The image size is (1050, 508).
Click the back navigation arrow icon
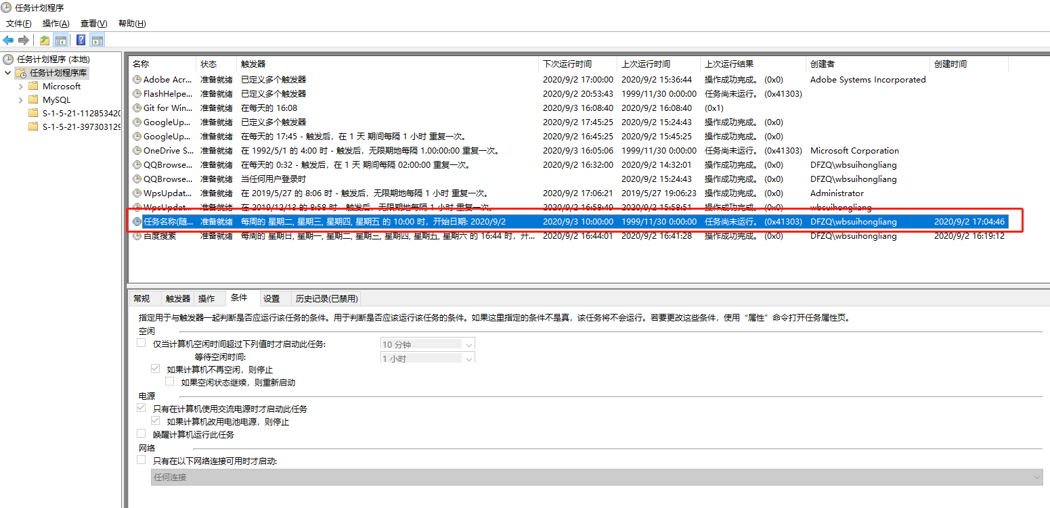tap(8, 40)
